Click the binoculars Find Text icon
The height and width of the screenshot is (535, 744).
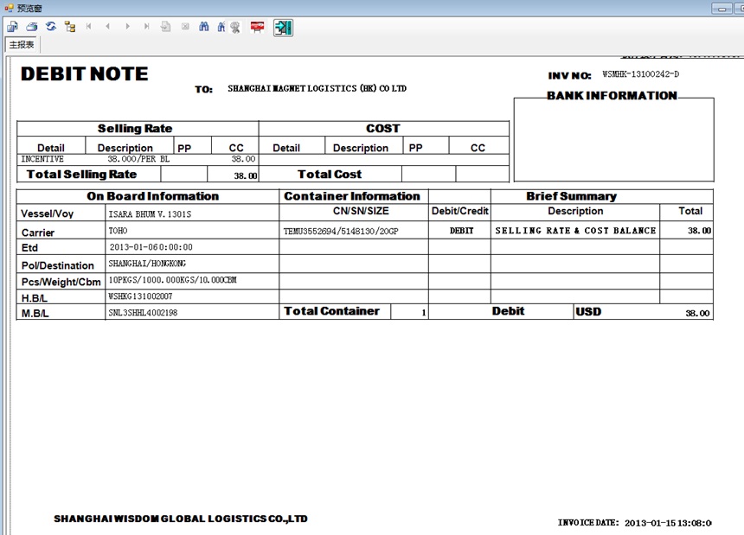(204, 27)
